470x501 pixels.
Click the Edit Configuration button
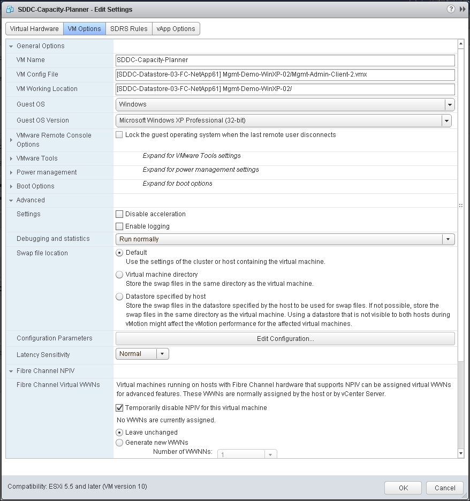285,339
